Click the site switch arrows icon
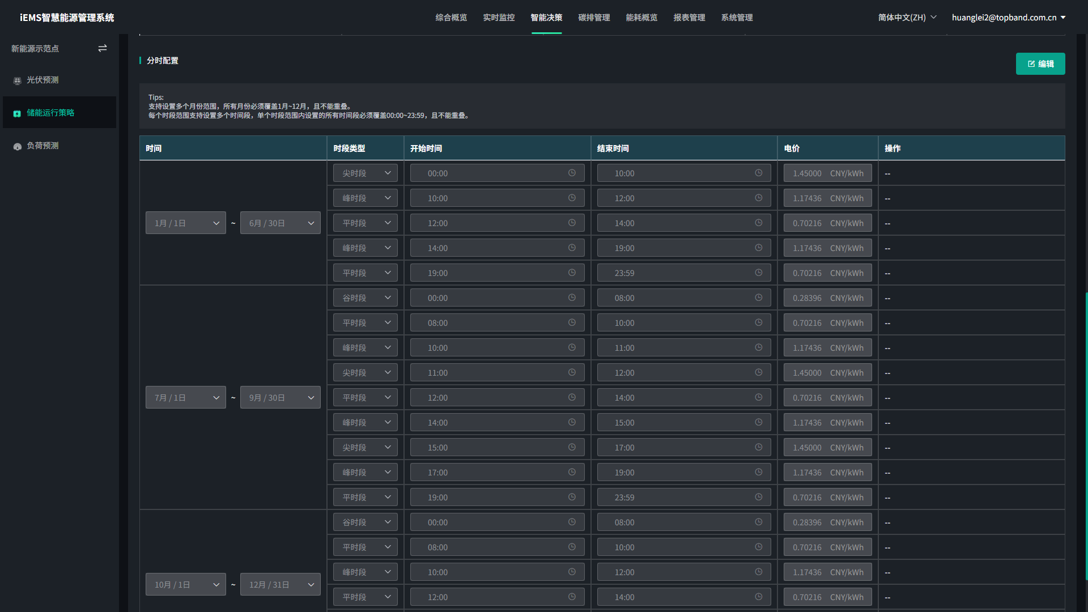The height and width of the screenshot is (612, 1088). pyautogui.click(x=103, y=49)
